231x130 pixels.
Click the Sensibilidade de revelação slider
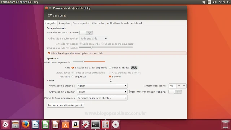coord(106,47)
